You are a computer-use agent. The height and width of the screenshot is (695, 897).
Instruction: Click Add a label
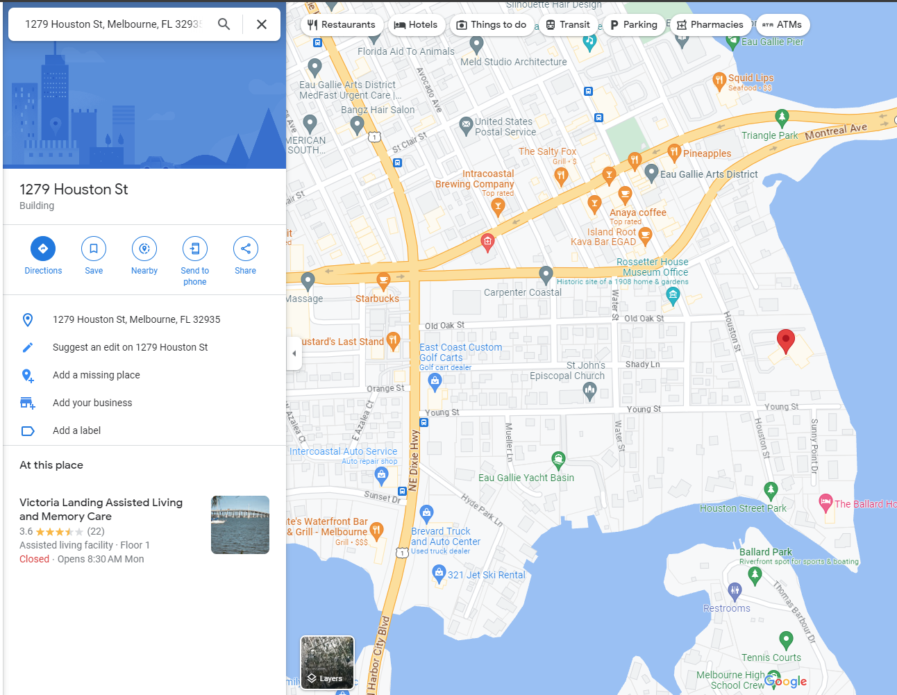(144, 430)
